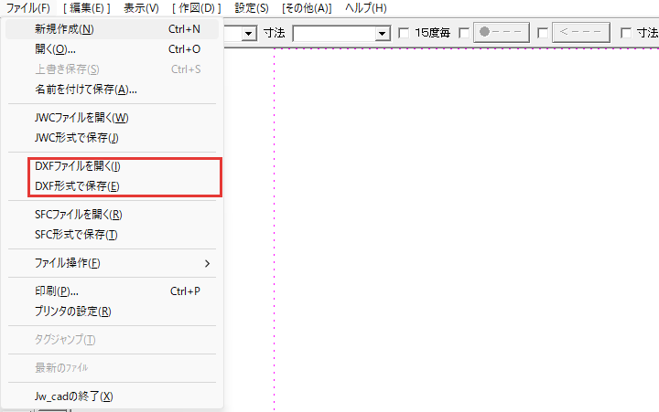Viewport: 659px width, 412px height.
Task: Choose JWC形式で保存(J)
Action: 113,138
